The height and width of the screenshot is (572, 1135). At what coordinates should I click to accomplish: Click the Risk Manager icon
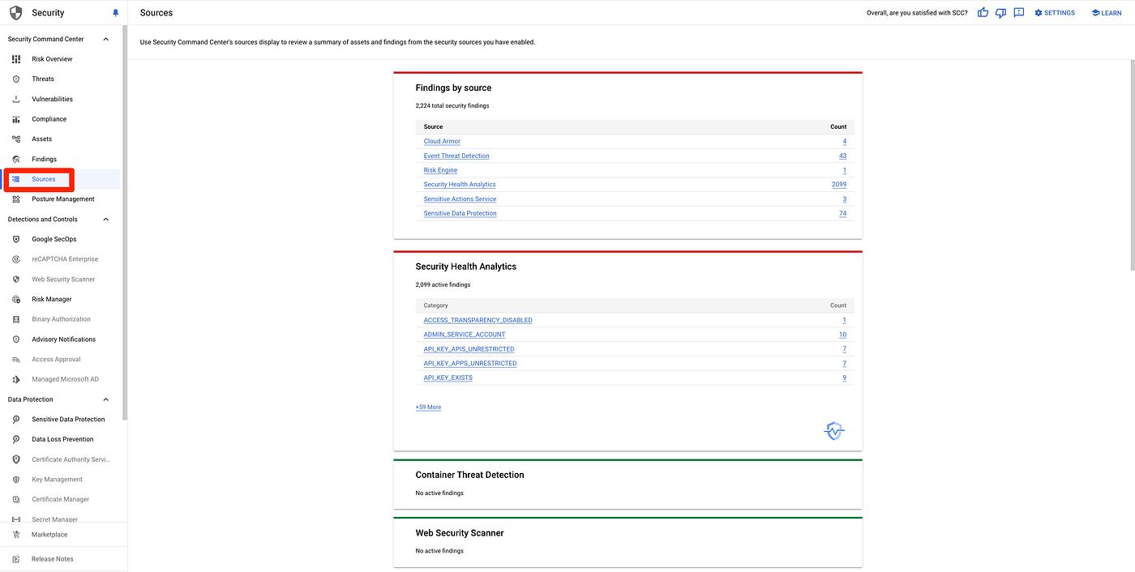[16, 299]
